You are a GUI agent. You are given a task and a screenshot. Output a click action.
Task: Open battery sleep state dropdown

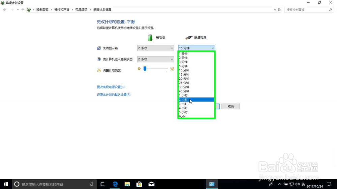(x=155, y=59)
